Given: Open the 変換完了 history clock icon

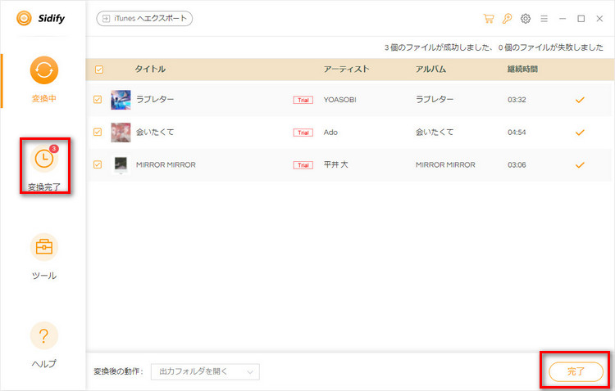Looking at the screenshot, I should (44, 159).
